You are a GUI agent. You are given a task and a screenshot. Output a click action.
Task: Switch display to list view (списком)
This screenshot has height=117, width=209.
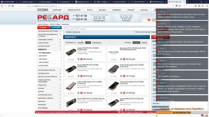point(144,43)
